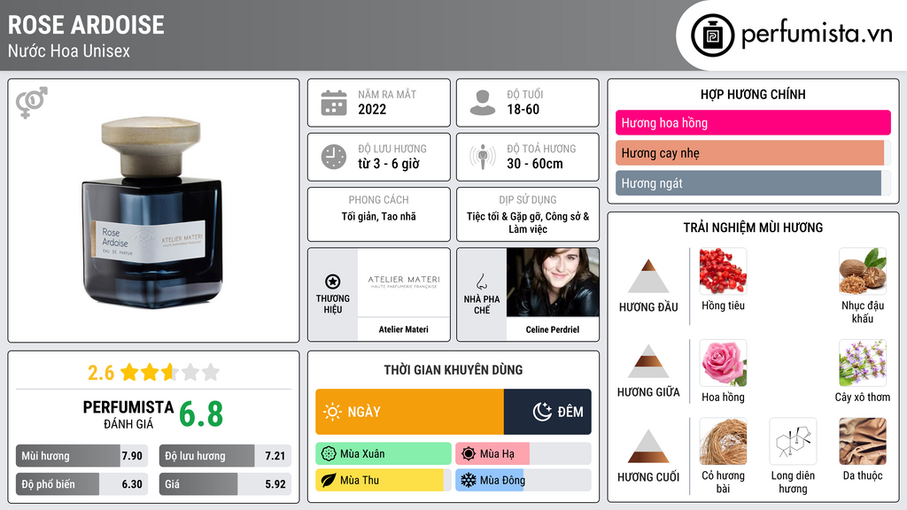Viewport: 907px width, 510px height.
Task: Open the Nhục đậu khấu note image
Action: click(863, 271)
